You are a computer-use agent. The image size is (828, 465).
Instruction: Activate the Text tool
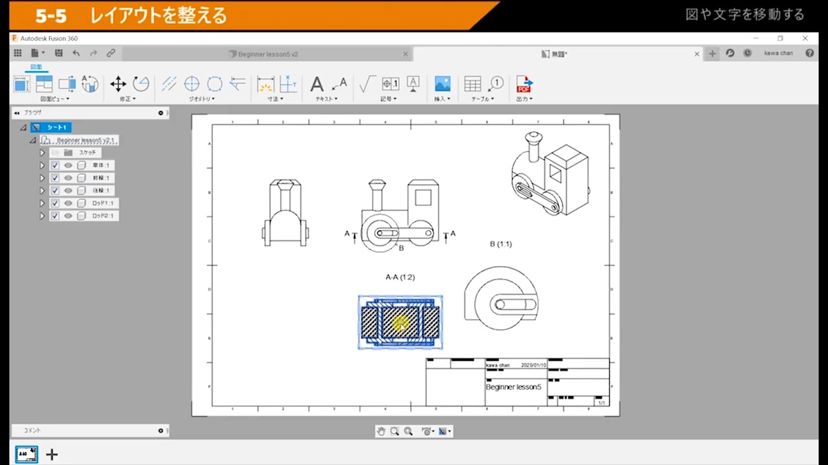(x=316, y=84)
